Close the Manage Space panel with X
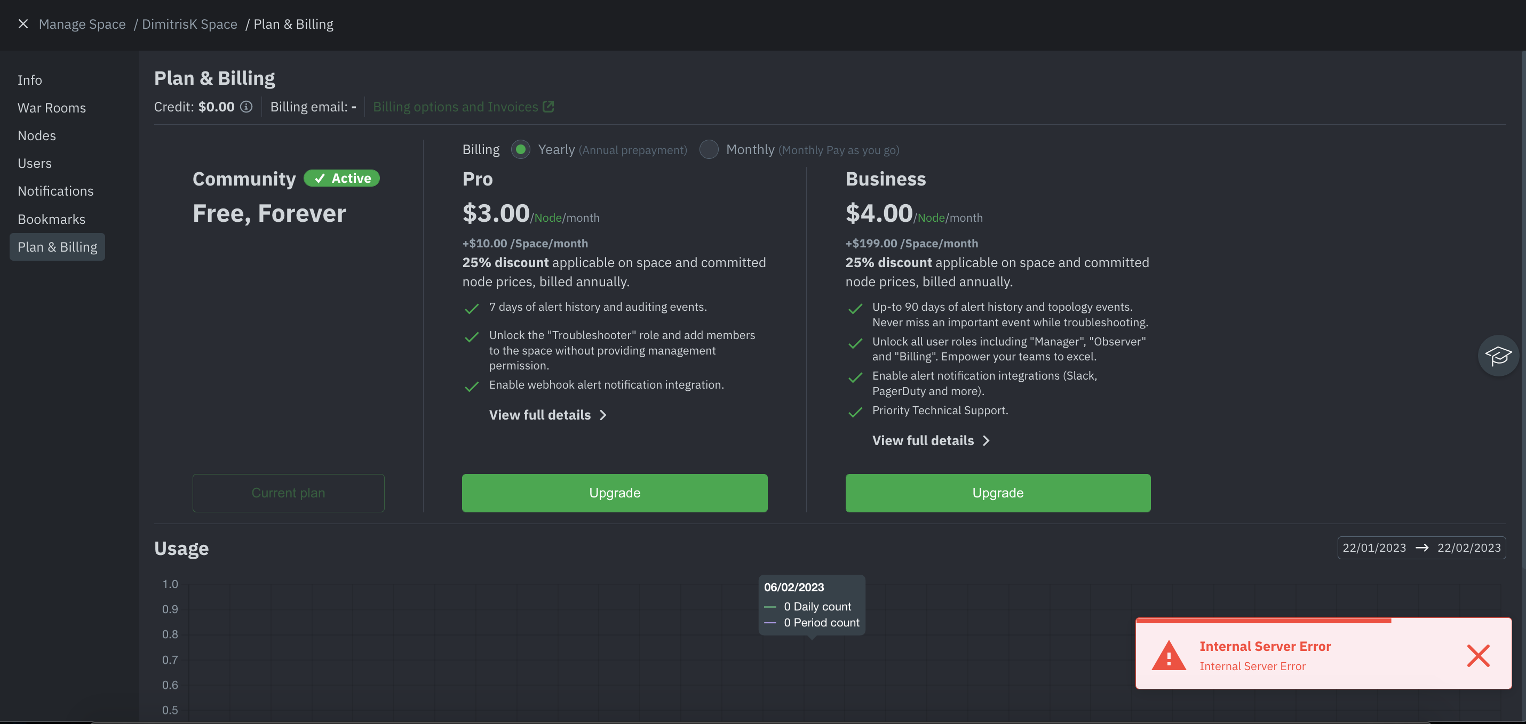 click(23, 25)
